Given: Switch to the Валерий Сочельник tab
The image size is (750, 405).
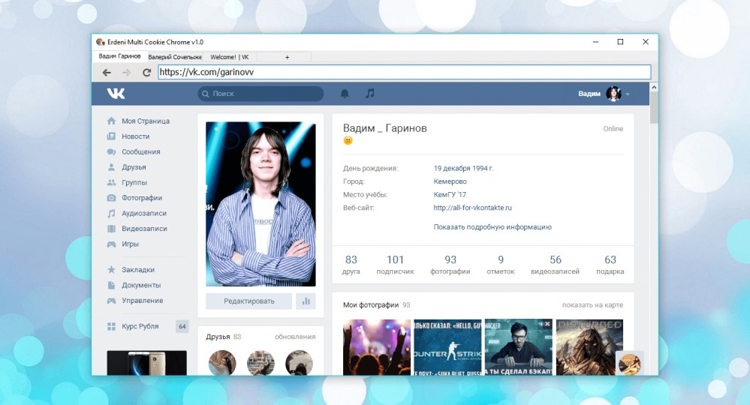Looking at the screenshot, I should coord(175,57).
